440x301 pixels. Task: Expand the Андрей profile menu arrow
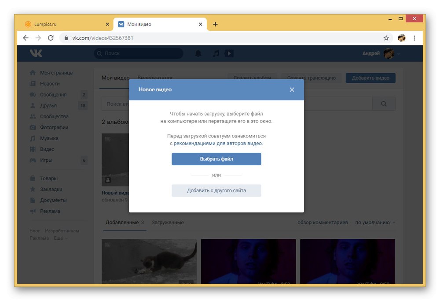click(x=399, y=54)
